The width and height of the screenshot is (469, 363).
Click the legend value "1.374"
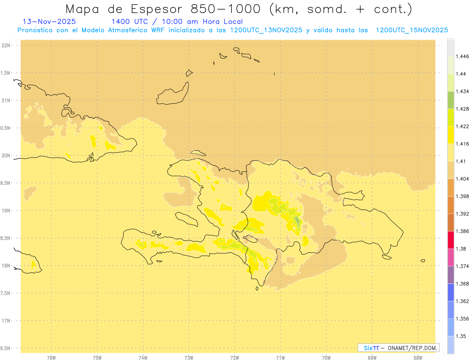click(462, 266)
